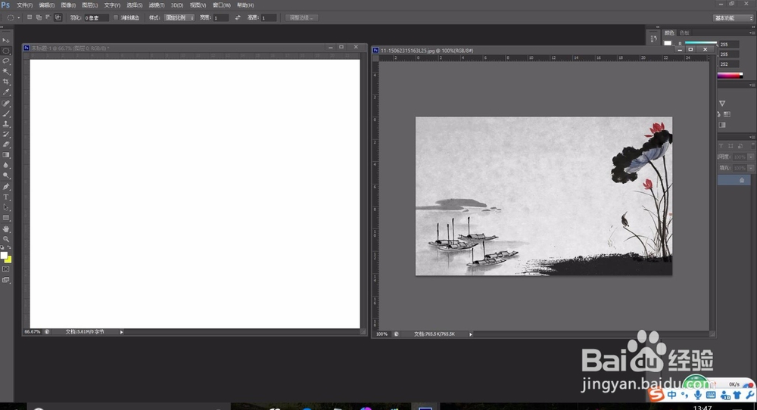The height and width of the screenshot is (410, 757).
Task: Select the Crop tool
Action: point(6,82)
